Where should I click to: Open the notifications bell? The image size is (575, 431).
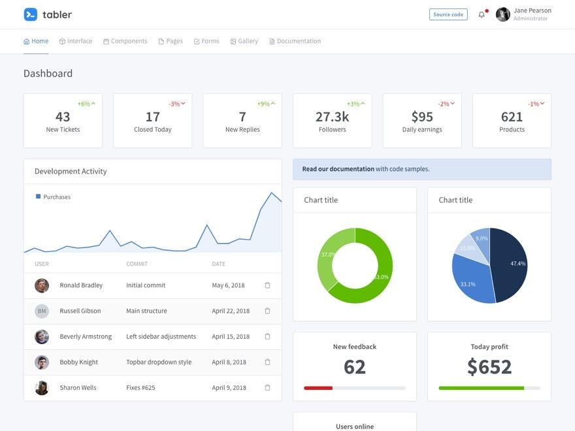point(482,14)
